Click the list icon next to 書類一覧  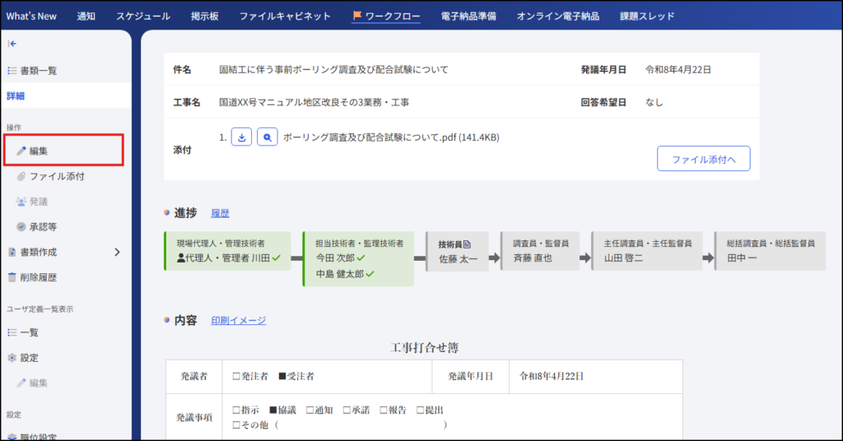(x=12, y=71)
